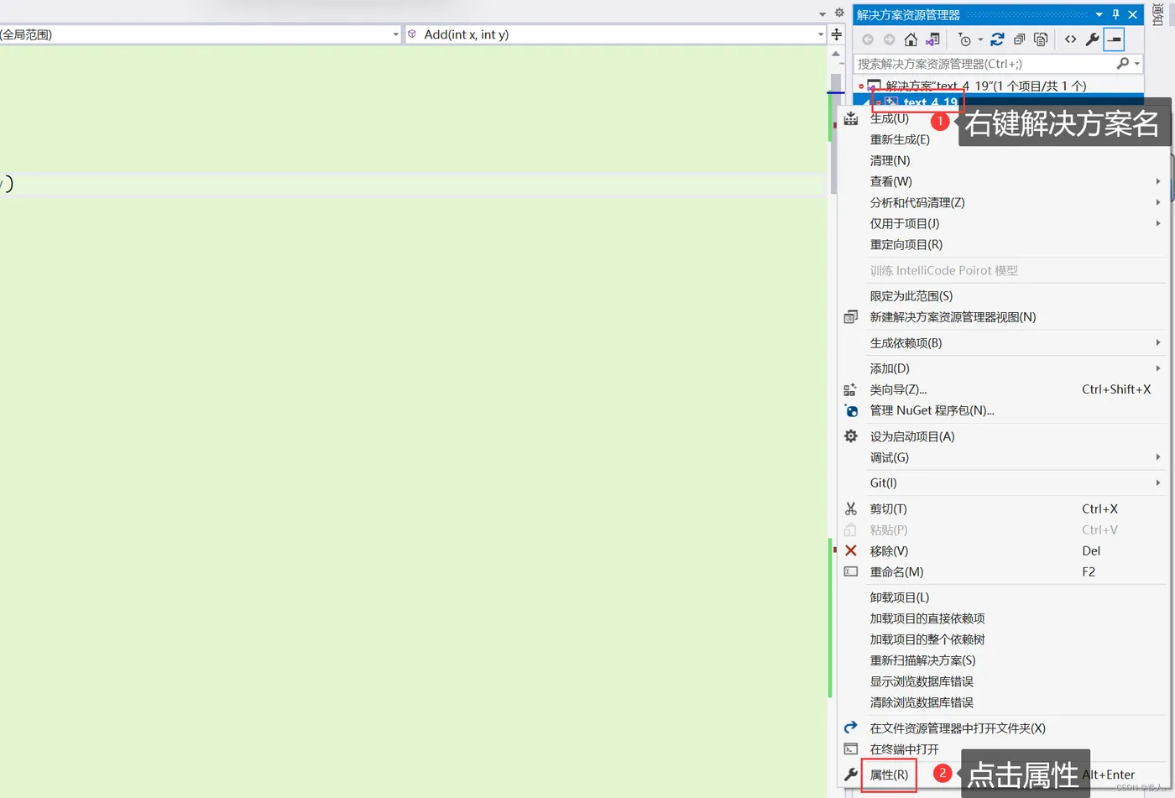Click the scissors icon beside 剪切(T)

(x=850, y=508)
